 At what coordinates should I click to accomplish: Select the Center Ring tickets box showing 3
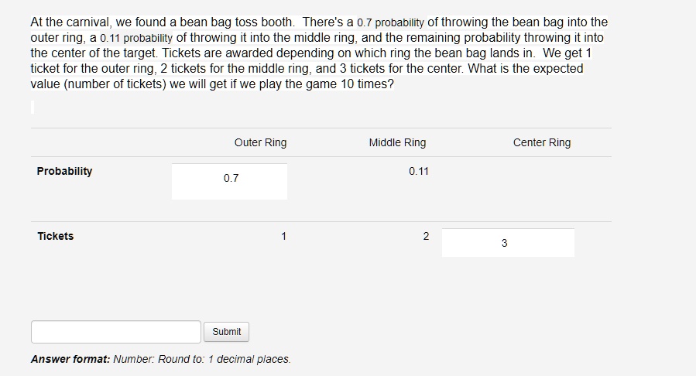(x=508, y=242)
